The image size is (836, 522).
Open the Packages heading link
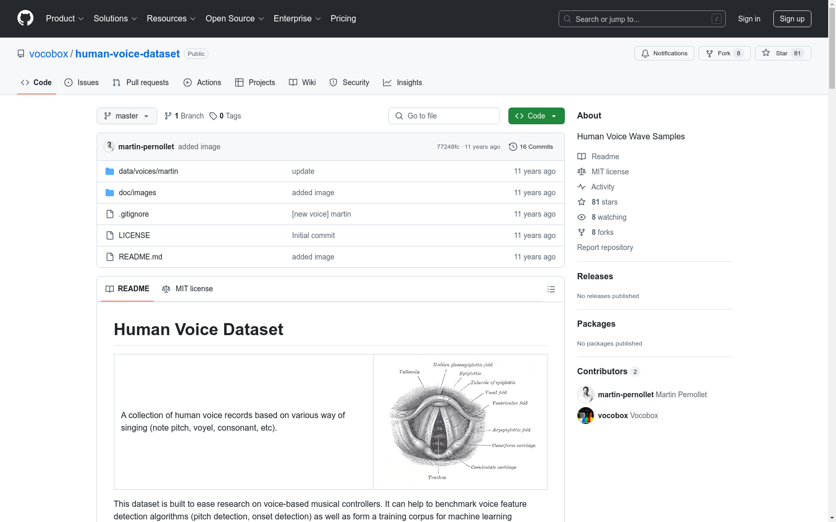[x=596, y=324]
